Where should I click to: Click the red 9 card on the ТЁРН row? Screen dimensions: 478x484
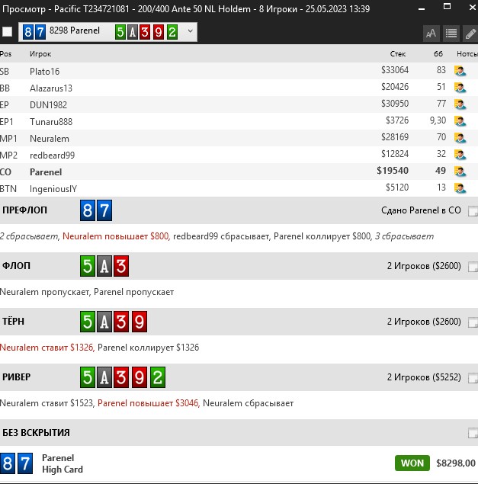pos(140,322)
